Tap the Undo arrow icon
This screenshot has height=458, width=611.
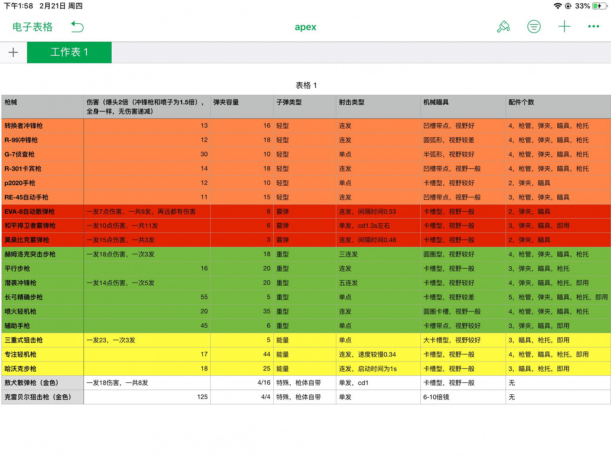77,26
